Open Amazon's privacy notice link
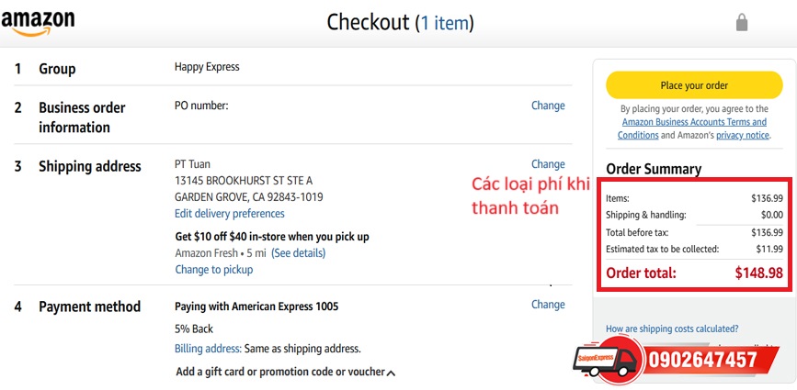The height and width of the screenshot is (390, 797). click(743, 136)
